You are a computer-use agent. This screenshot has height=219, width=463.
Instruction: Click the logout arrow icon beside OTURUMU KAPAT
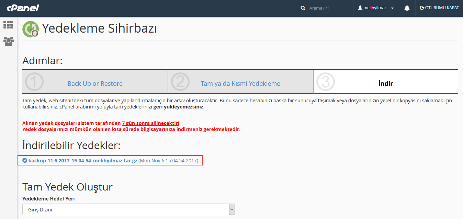point(422,8)
